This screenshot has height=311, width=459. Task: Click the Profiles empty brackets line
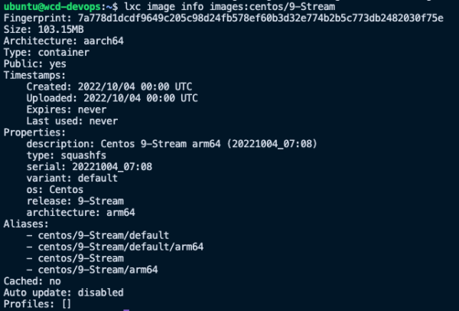pyautogui.click(x=37, y=304)
